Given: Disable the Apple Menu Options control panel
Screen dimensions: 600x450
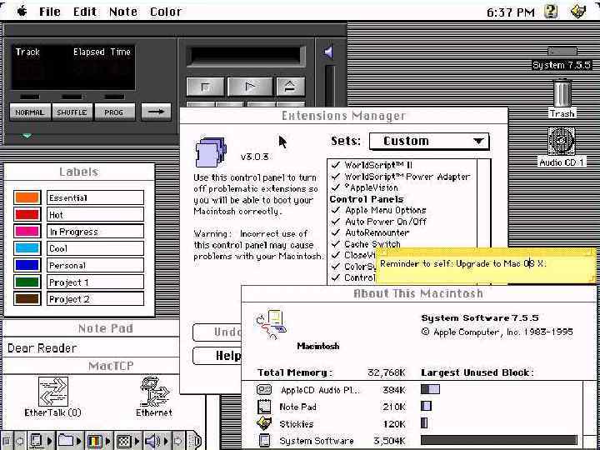Looking at the screenshot, I should (336, 210).
